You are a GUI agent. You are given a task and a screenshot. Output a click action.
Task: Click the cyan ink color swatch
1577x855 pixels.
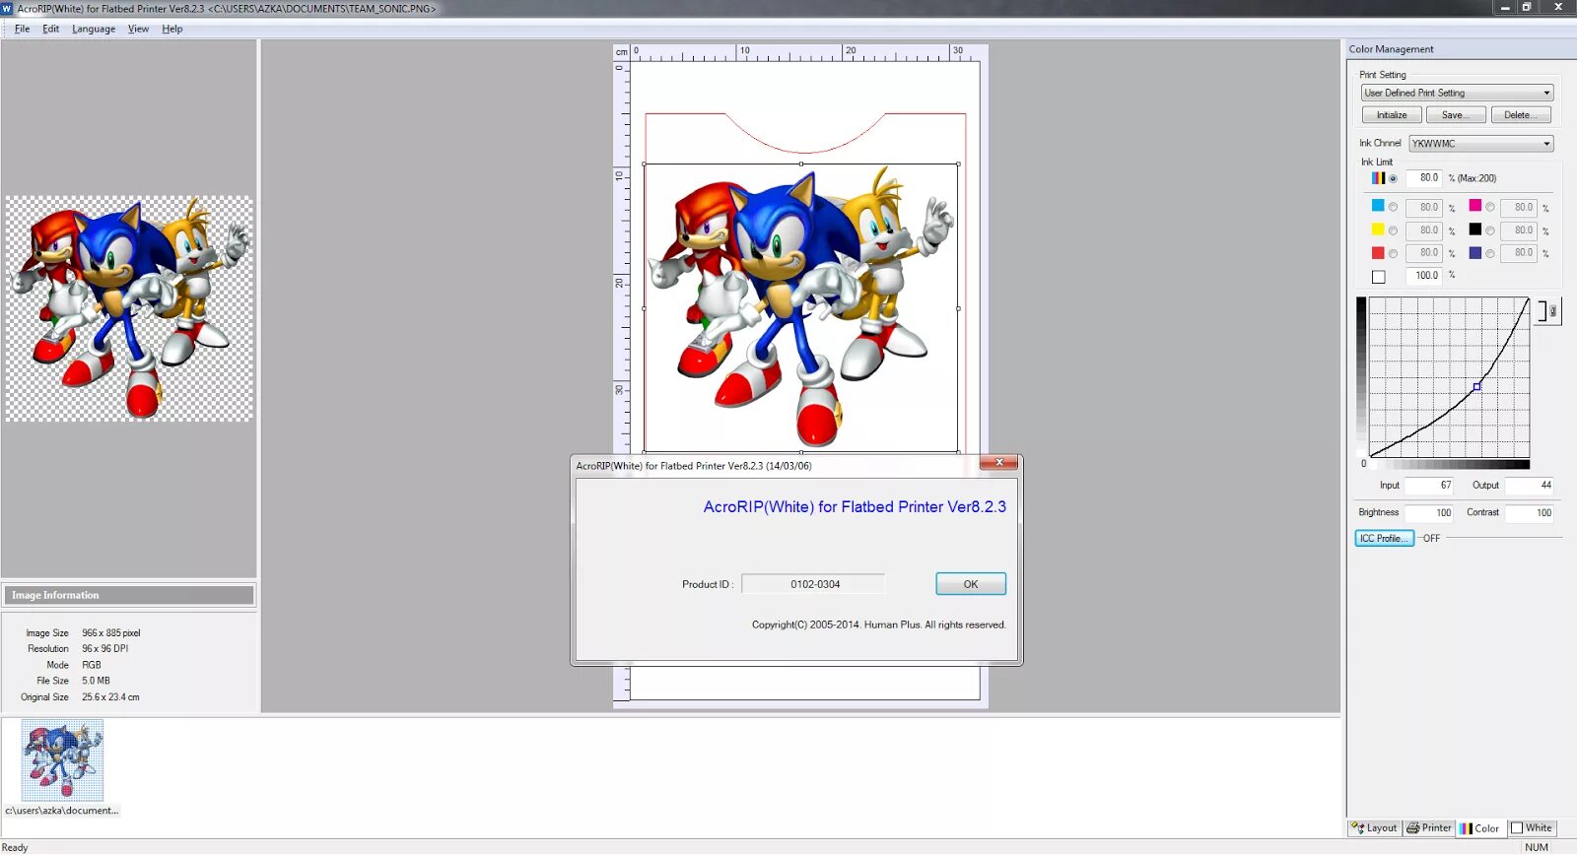(1378, 206)
